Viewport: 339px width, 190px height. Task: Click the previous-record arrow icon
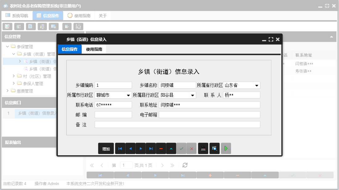130,148
